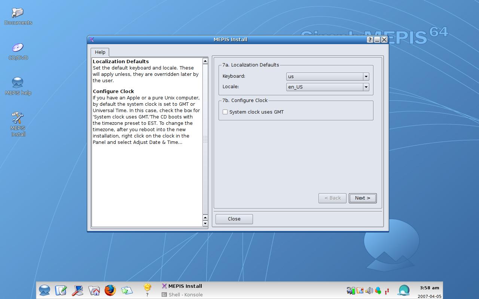
Task: Click the help panel scrollbar track
Action: click(205, 139)
